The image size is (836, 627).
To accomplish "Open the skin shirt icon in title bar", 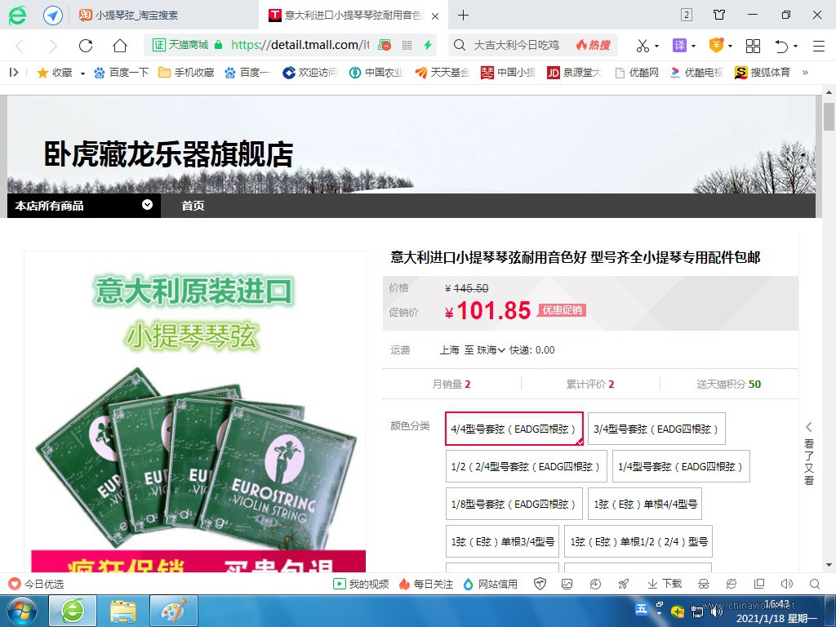I will pos(719,15).
